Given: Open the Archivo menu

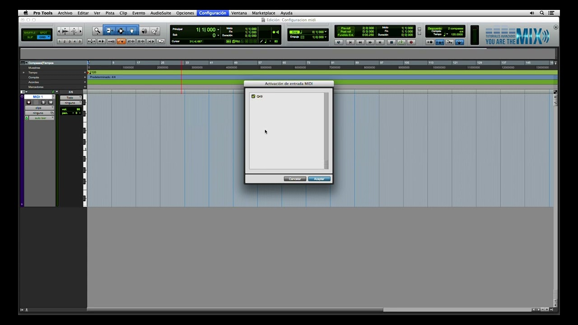Looking at the screenshot, I should [x=65, y=13].
